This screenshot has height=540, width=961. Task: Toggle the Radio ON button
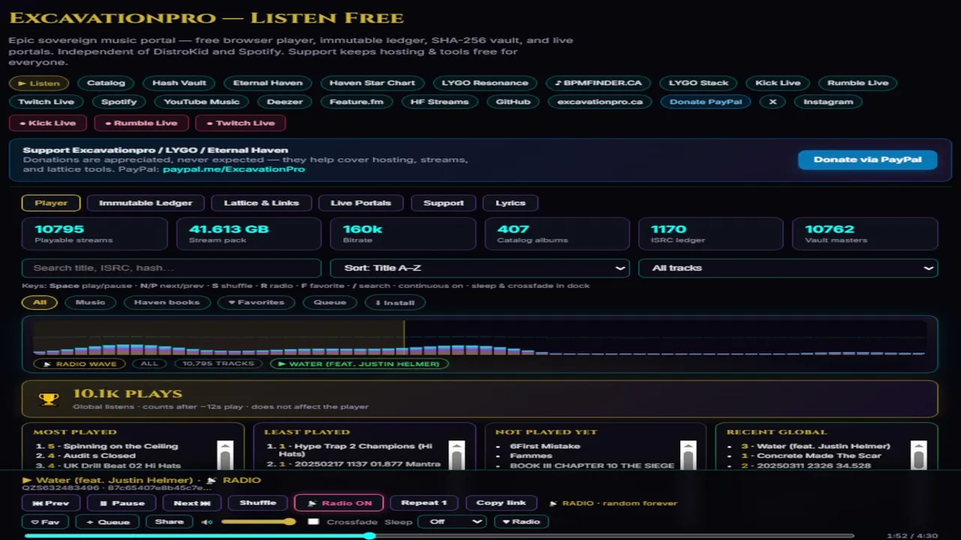pyautogui.click(x=339, y=503)
